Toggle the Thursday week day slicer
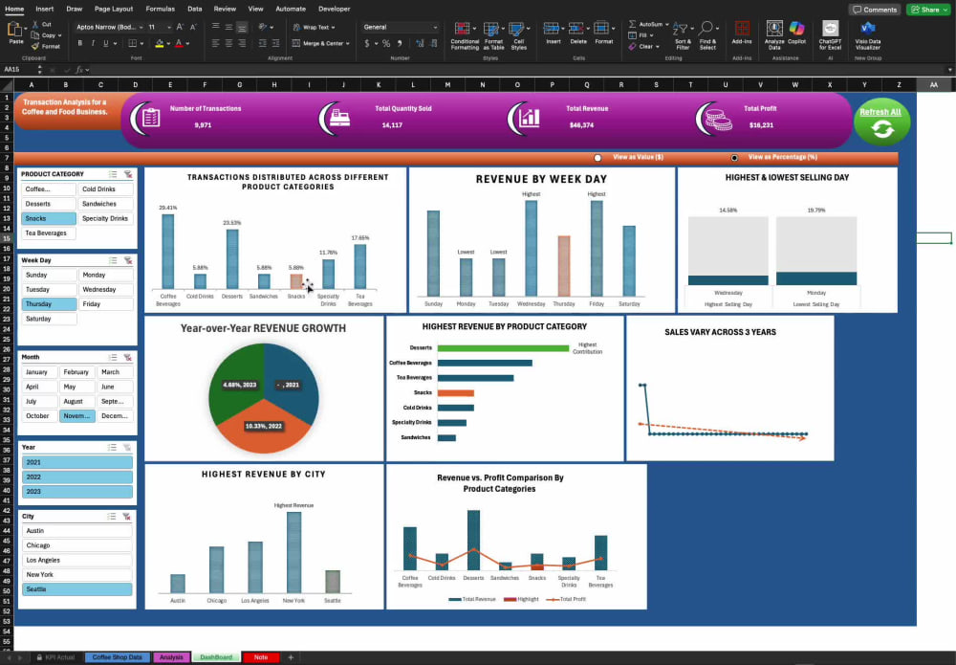The width and height of the screenshot is (956, 665). click(50, 304)
